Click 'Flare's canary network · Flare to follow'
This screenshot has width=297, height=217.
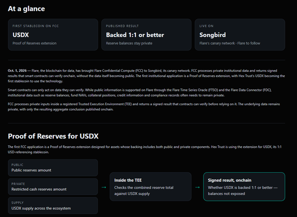pos(230,43)
